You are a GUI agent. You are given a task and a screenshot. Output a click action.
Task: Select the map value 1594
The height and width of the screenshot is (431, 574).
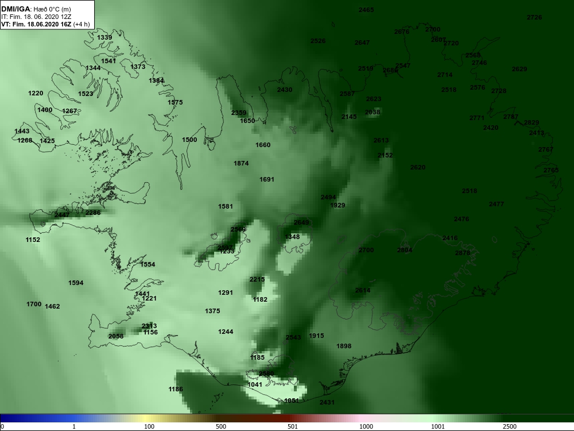76,283
